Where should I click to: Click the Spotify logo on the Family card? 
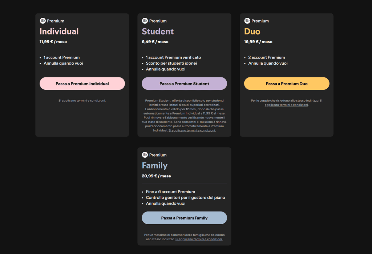coord(145,155)
